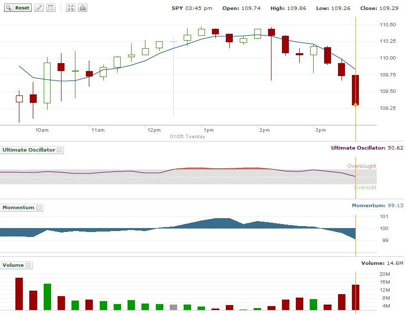Click the Momentum 99.13 readout
Viewport: 406px width, 315px height.
[378, 205]
